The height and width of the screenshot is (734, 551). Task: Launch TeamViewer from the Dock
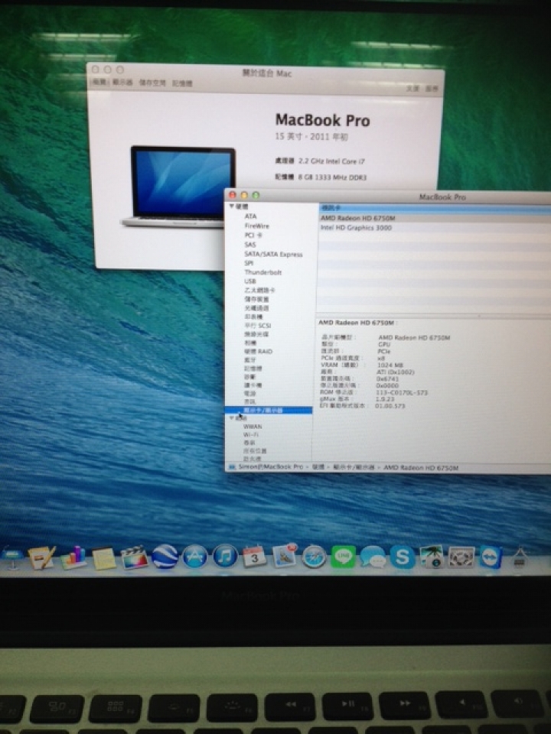pyautogui.click(x=491, y=557)
